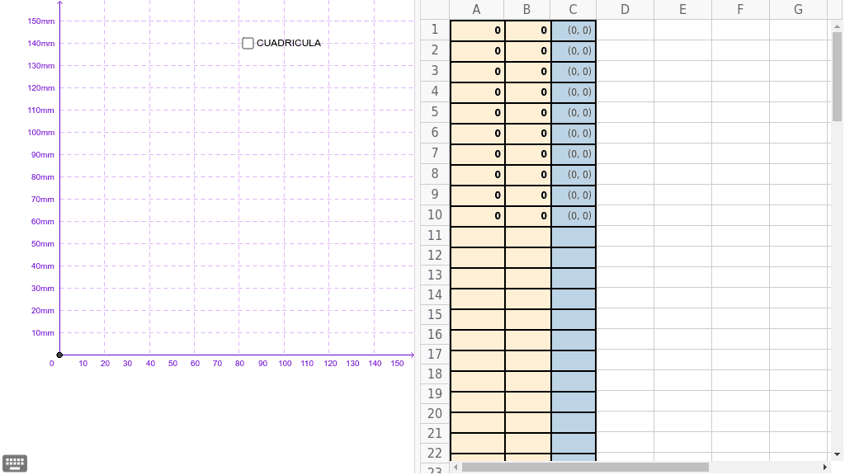Click the horizontal scrollbar thumb
845x475 pixels.
[585, 467]
